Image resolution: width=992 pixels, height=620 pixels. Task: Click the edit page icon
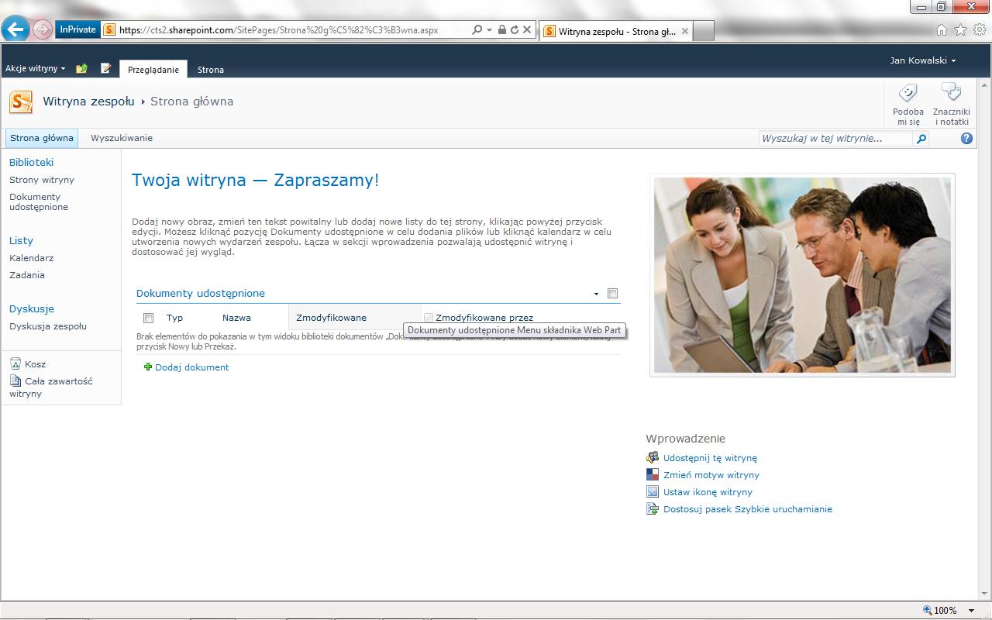point(106,69)
